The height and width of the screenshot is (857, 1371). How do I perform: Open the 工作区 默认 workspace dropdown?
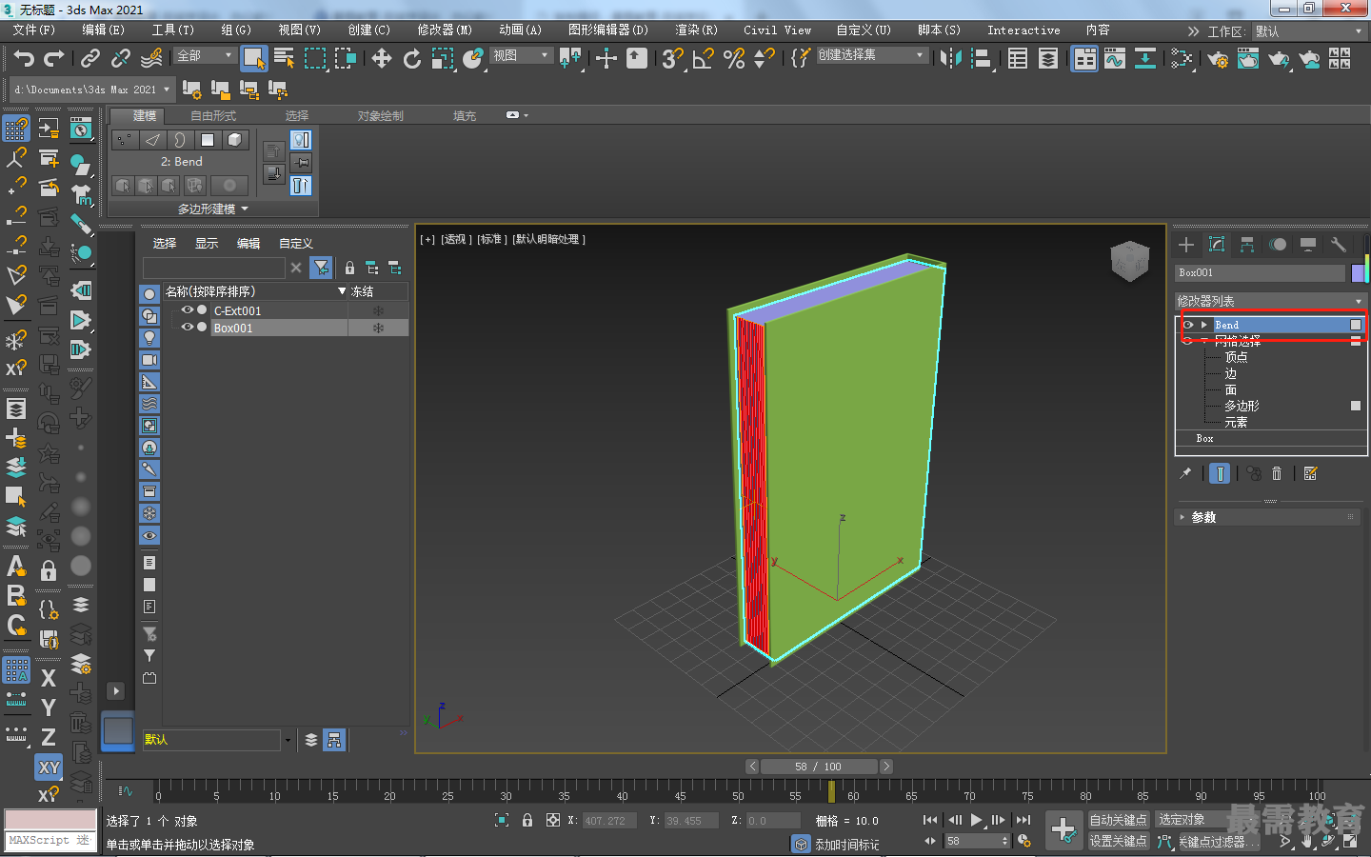[x=1309, y=31]
